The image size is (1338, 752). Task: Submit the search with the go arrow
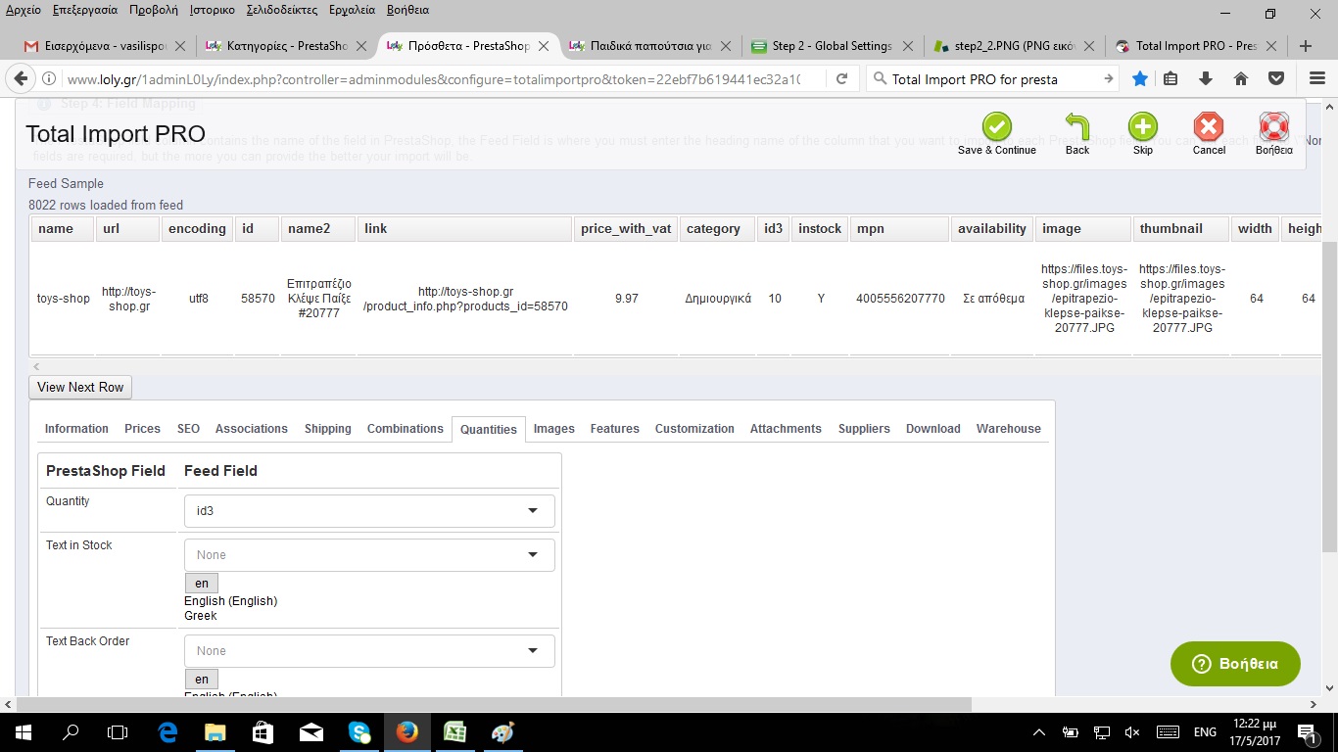[1109, 78]
